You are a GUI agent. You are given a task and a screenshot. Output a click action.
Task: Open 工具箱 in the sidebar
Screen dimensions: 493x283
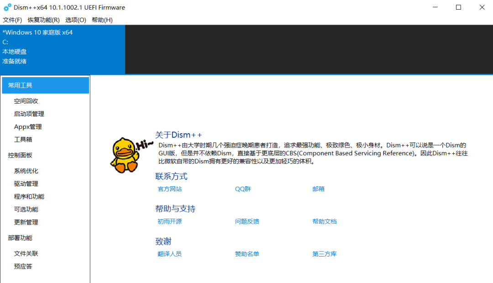[23, 139]
